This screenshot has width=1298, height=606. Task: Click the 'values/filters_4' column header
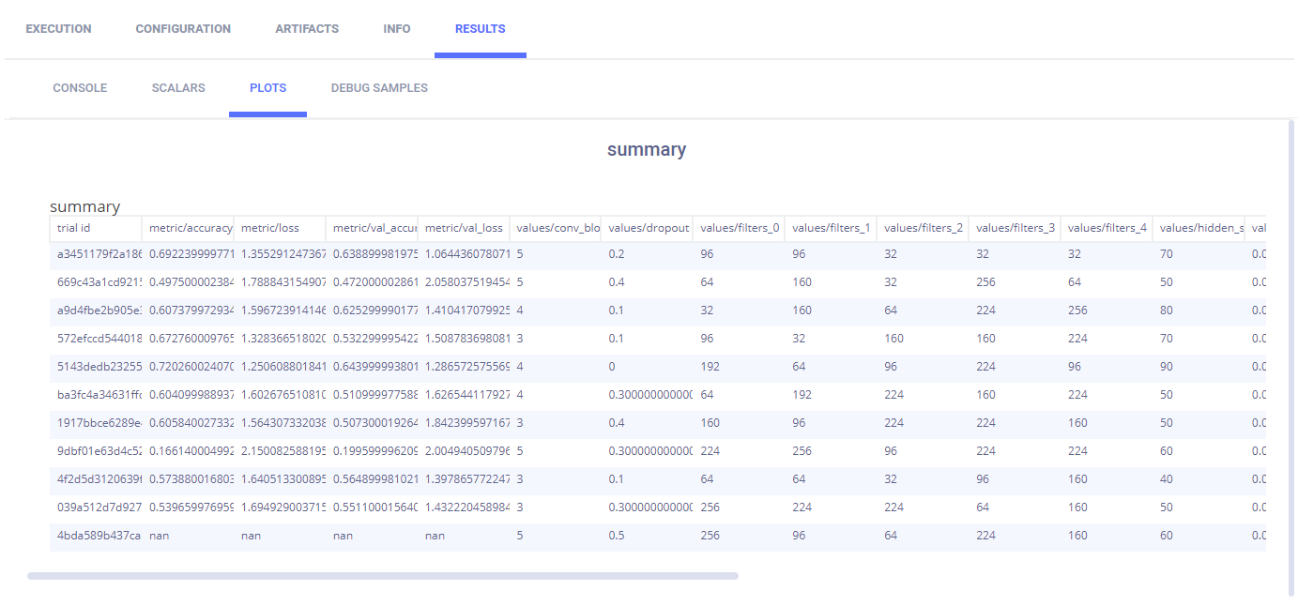coord(1107,228)
